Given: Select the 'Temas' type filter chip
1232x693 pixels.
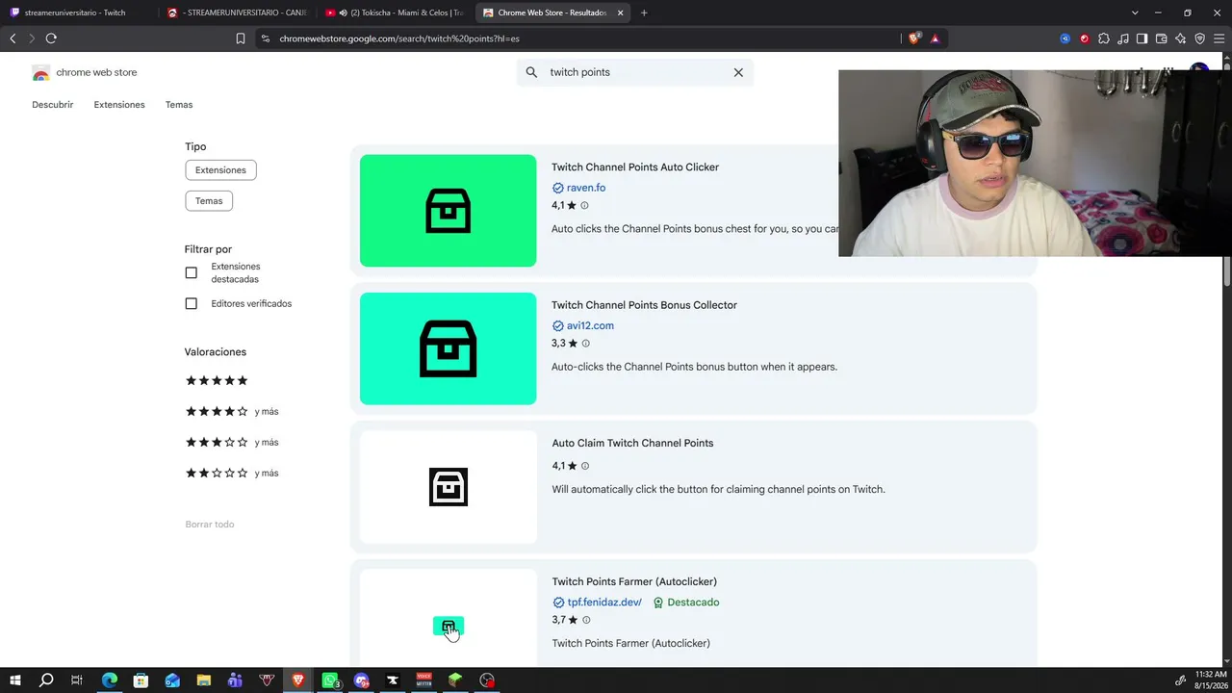Looking at the screenshot, I should click(209, 201).
